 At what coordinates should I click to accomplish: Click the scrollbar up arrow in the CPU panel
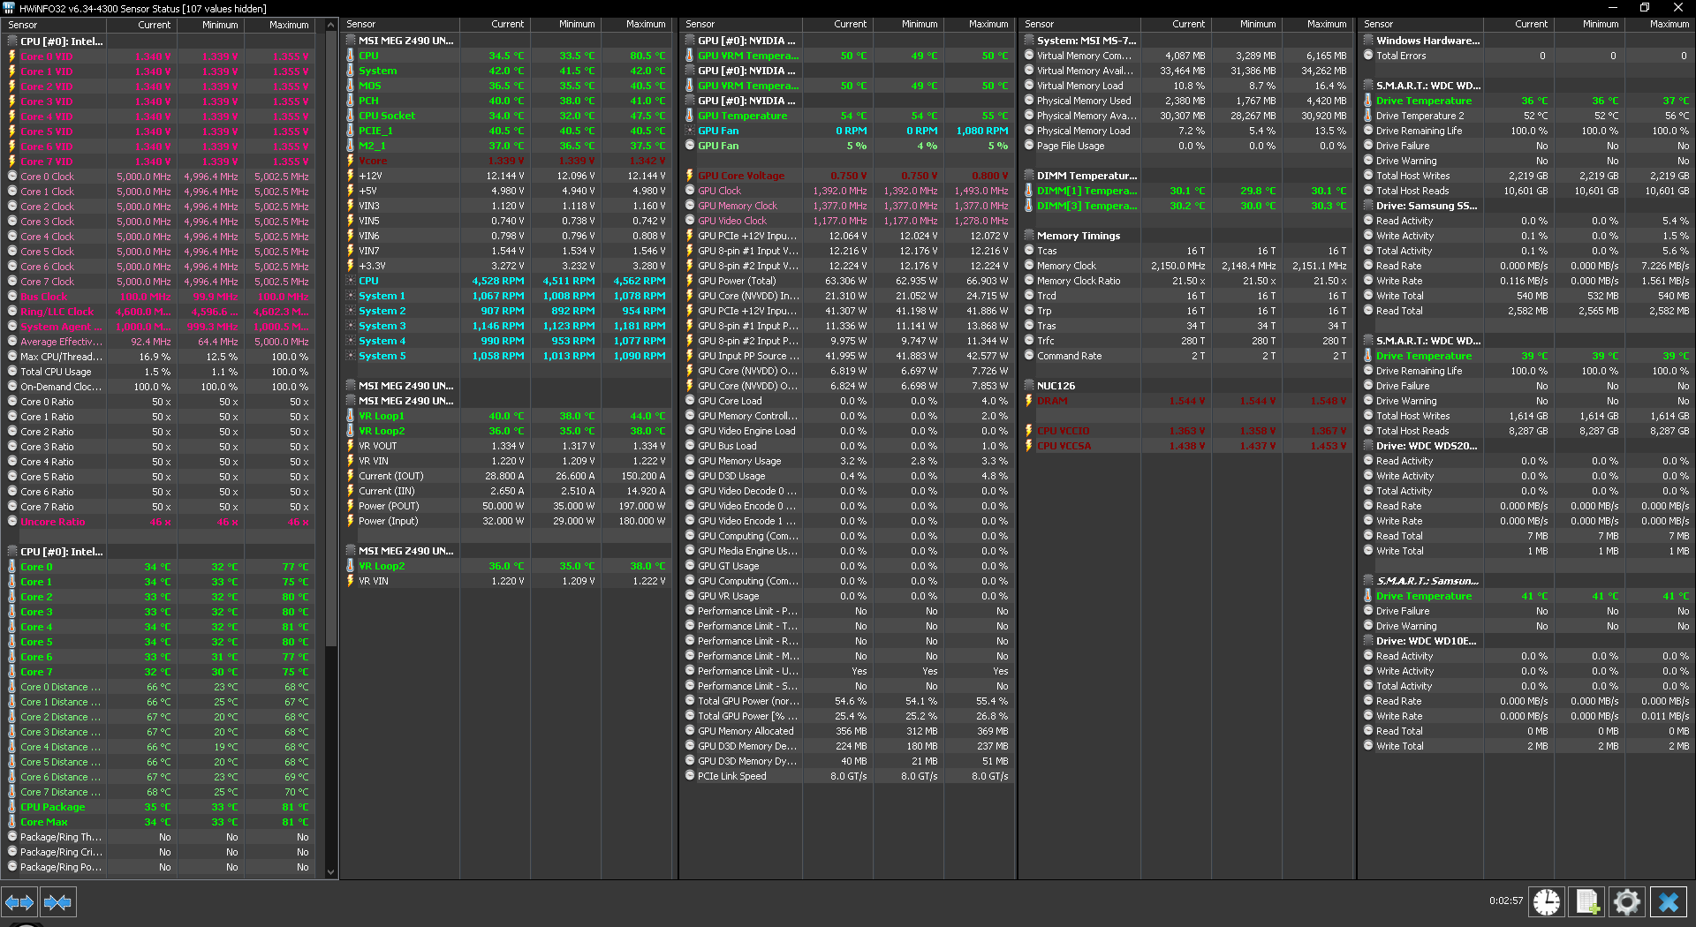[331, 25]
